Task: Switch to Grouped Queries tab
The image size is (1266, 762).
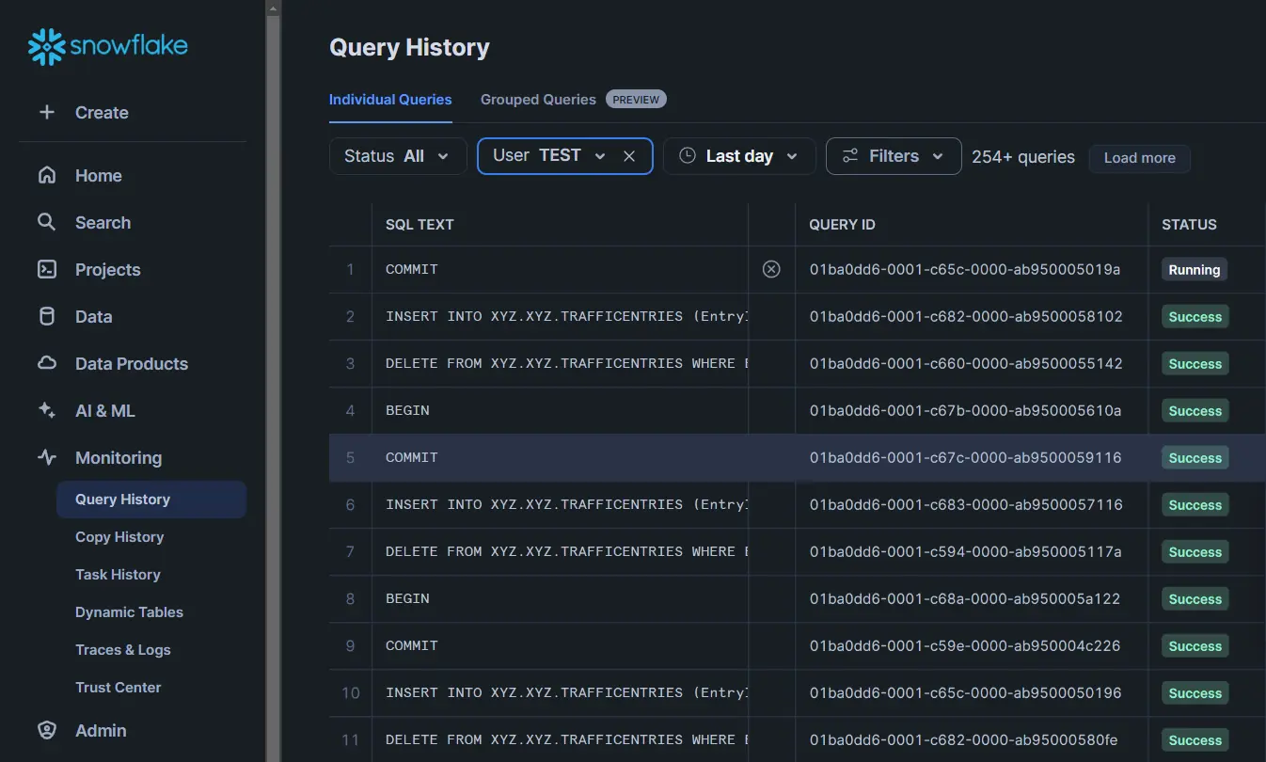Action: click(538, 99)
